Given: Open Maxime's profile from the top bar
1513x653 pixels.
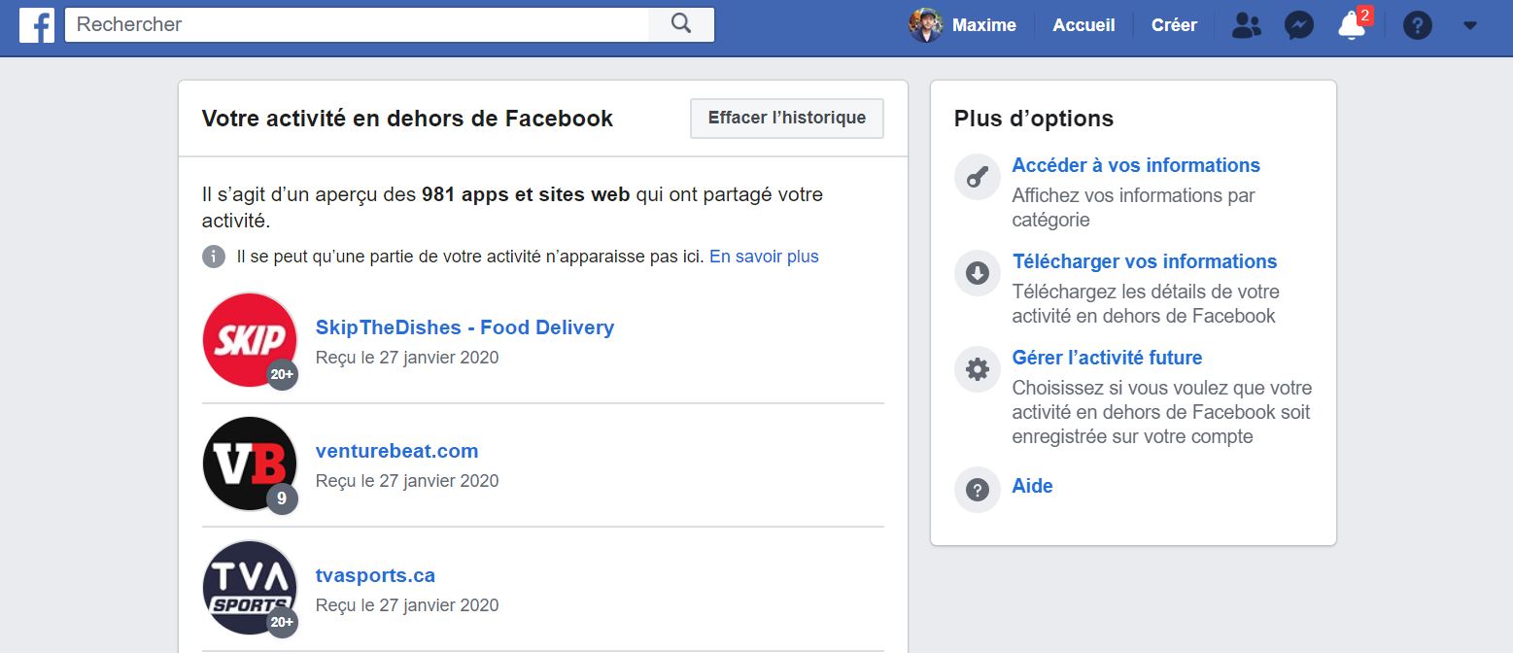Looking at the screenshot, I should (x=962, y=25).
